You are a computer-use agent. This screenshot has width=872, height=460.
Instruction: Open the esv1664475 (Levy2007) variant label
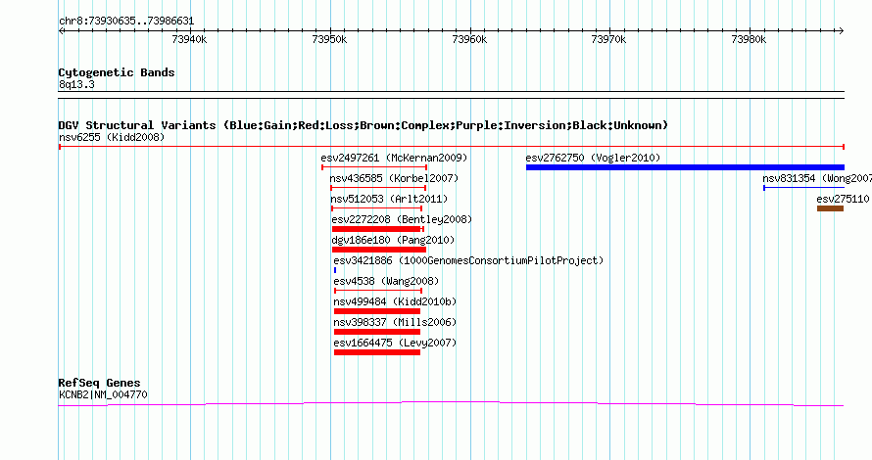pos(395,343)
